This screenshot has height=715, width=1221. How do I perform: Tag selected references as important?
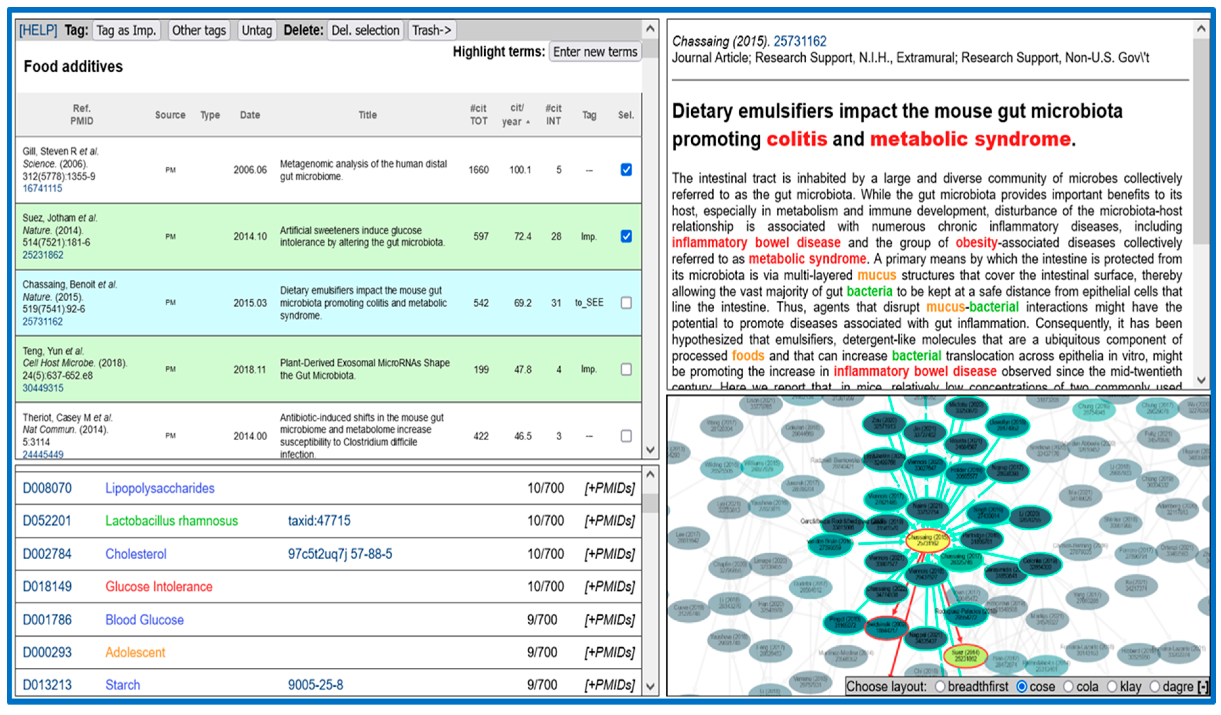coord(127,30)
